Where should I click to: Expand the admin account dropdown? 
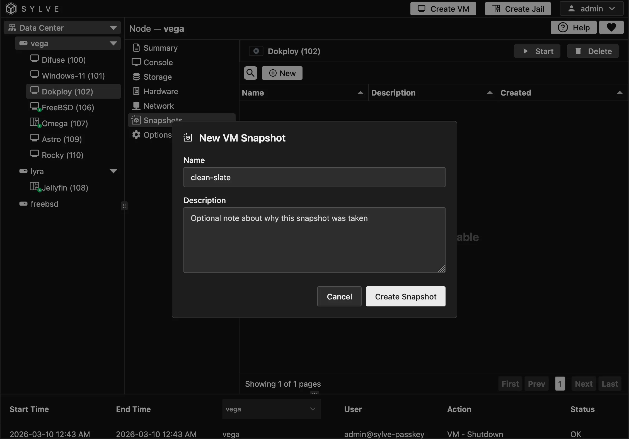tap(612, 9)
